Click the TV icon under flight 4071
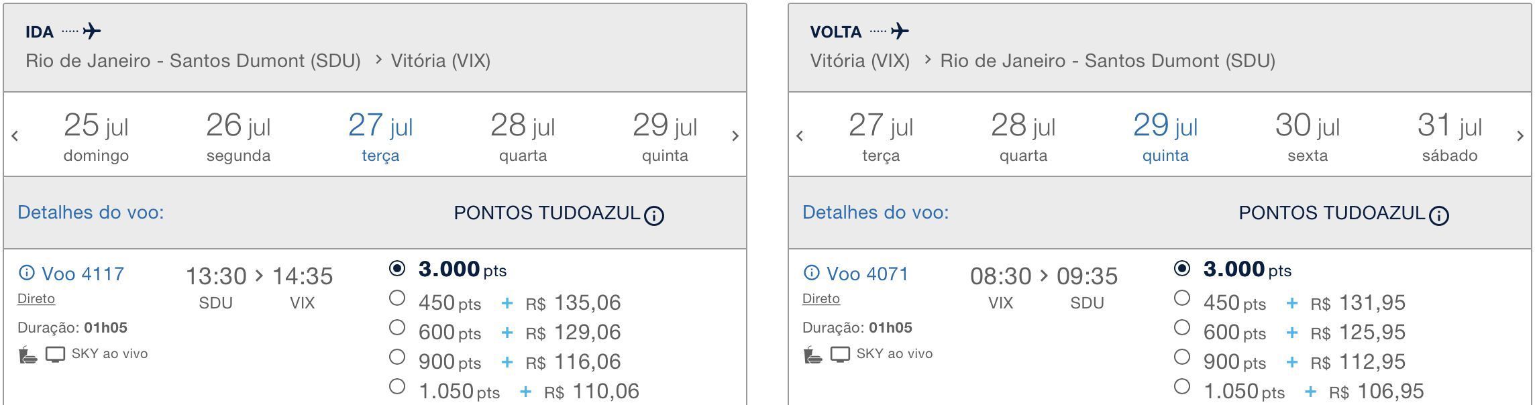Image resolution: width=1535 pixels, height=405 pixels. pyautogui.click(x=840, y=354)
